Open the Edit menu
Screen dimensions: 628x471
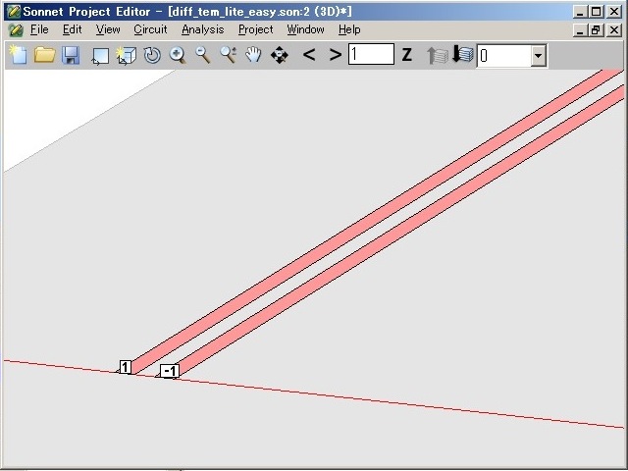(72, 29)
